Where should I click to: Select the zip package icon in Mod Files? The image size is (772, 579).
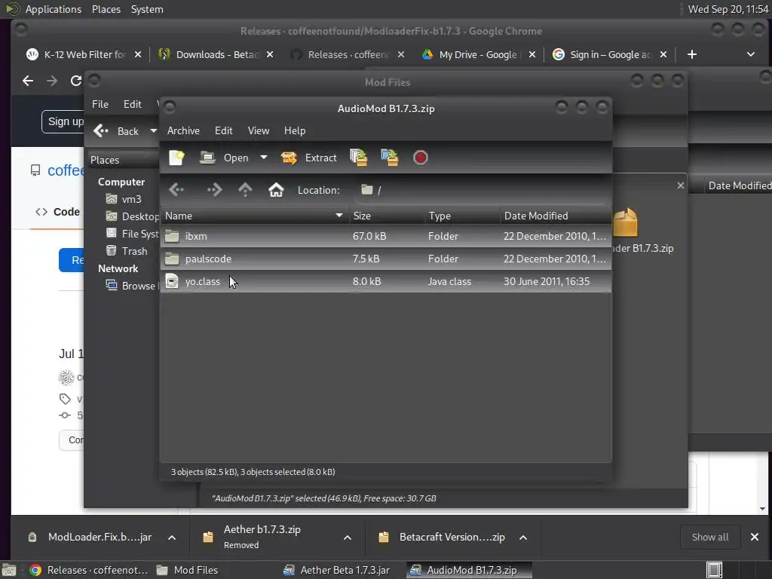coord(625,222)
